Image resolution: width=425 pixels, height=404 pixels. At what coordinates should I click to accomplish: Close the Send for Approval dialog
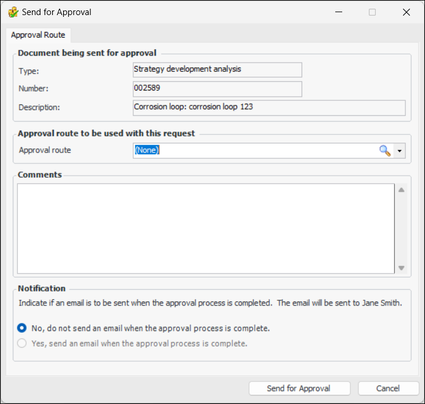click(405, 12)
